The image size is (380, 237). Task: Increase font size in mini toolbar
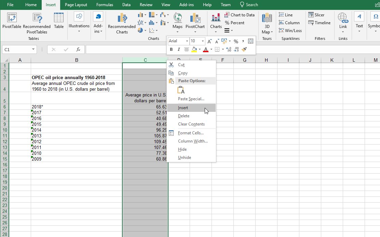pos(209,41)
